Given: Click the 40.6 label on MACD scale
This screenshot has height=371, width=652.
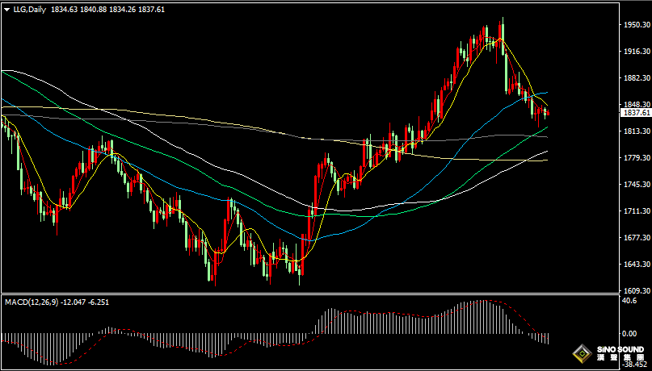Looking at the screenshot, I should tap(630, 301).
